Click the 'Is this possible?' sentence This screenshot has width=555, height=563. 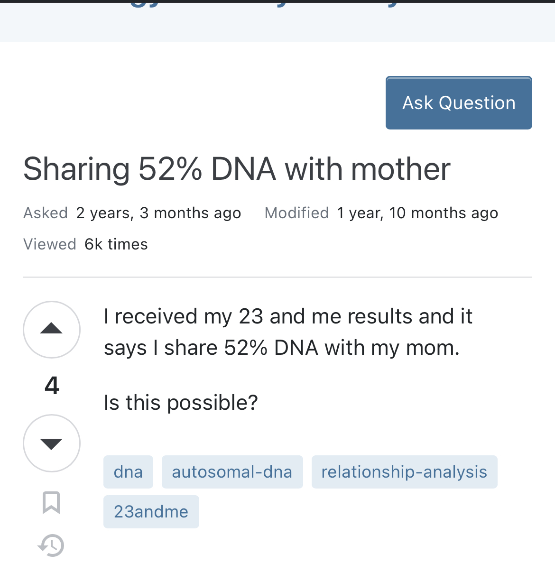point(181,403)
